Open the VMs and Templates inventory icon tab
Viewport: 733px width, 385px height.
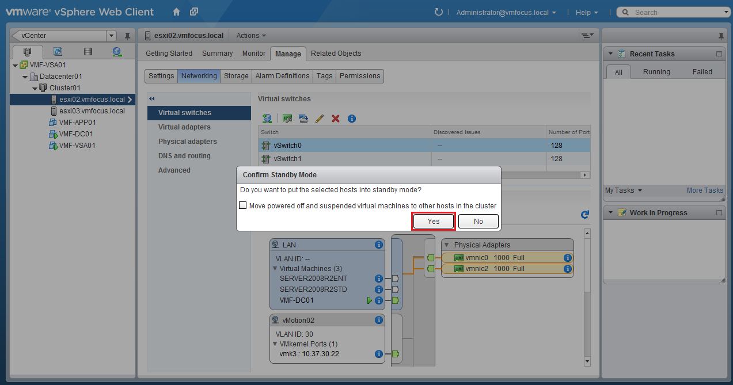tap(58, 52)
